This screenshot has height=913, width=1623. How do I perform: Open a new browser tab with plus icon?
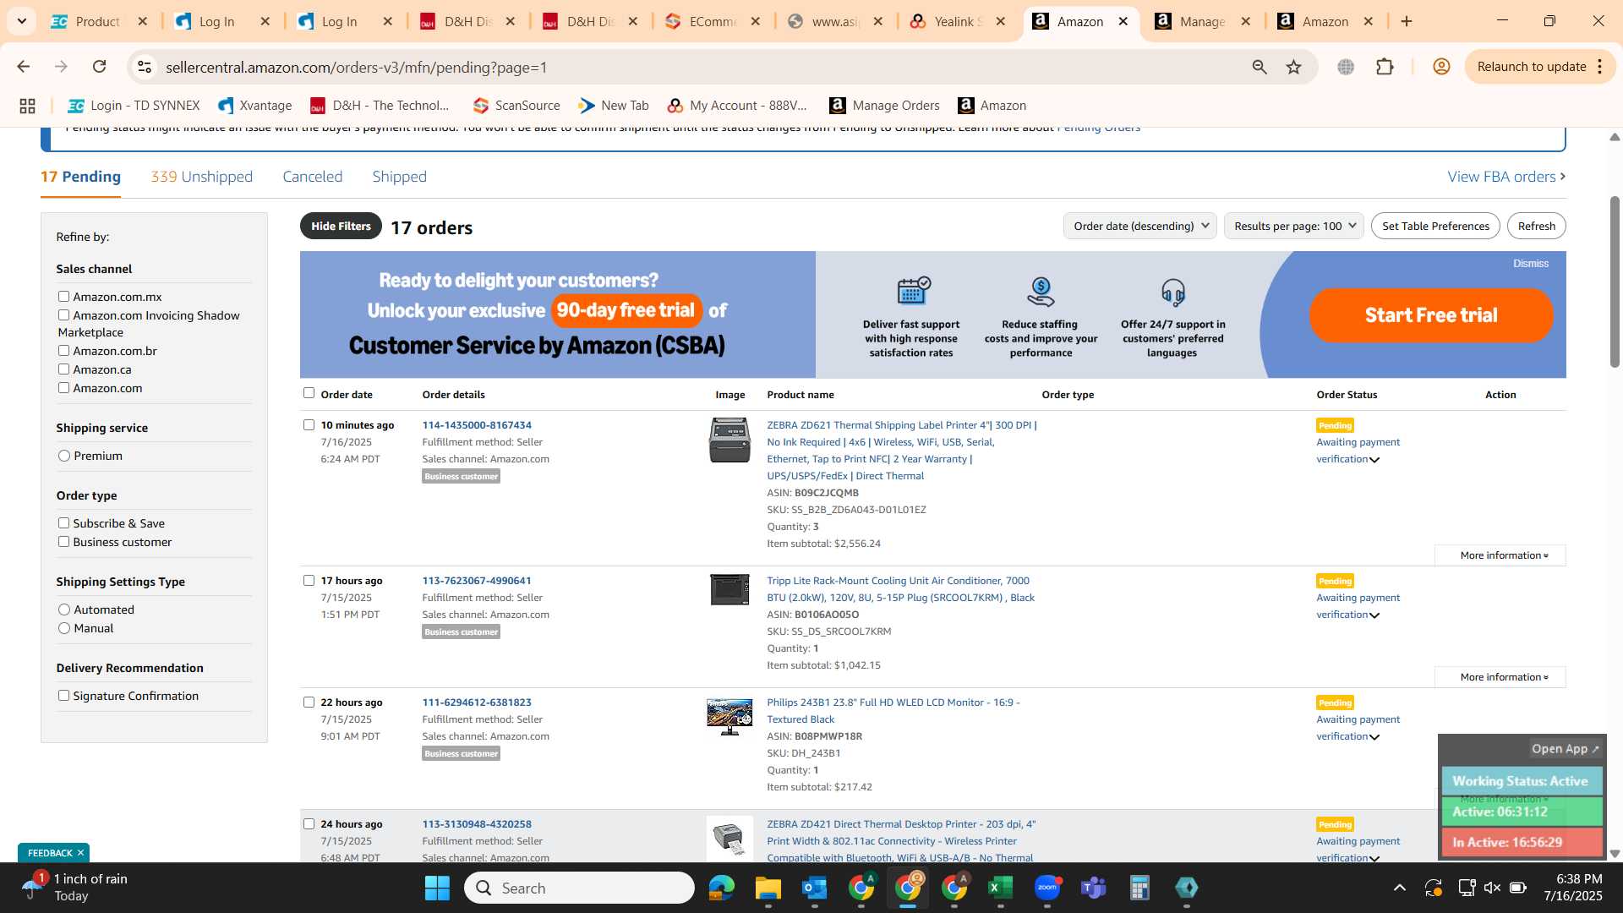[x=1407, y=21]
